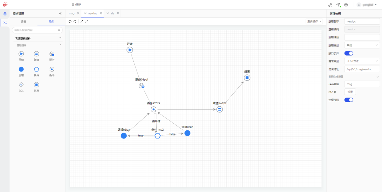
Task: Click the true edge label on canvas
Action: coord(141,136)
